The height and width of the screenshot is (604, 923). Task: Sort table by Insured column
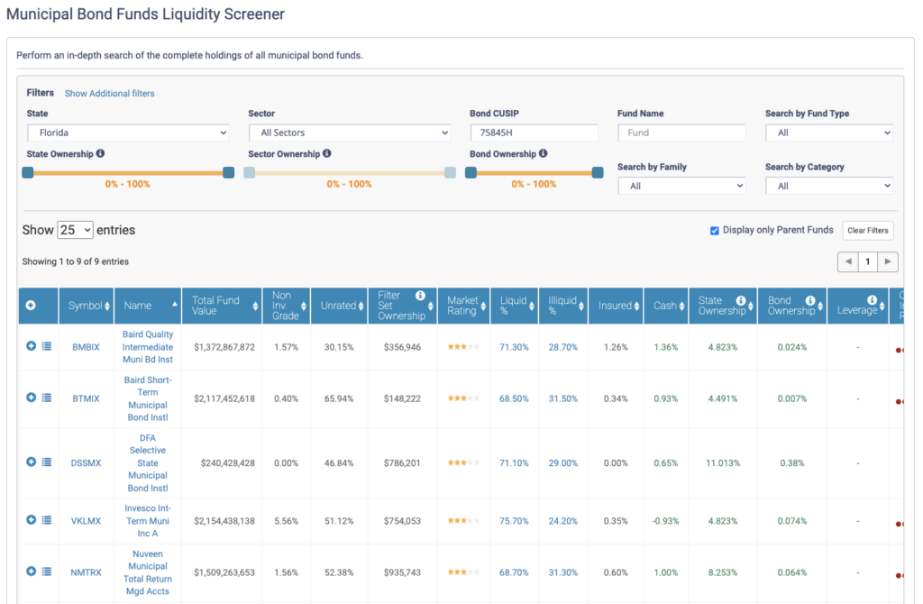(x=617, y=306)
